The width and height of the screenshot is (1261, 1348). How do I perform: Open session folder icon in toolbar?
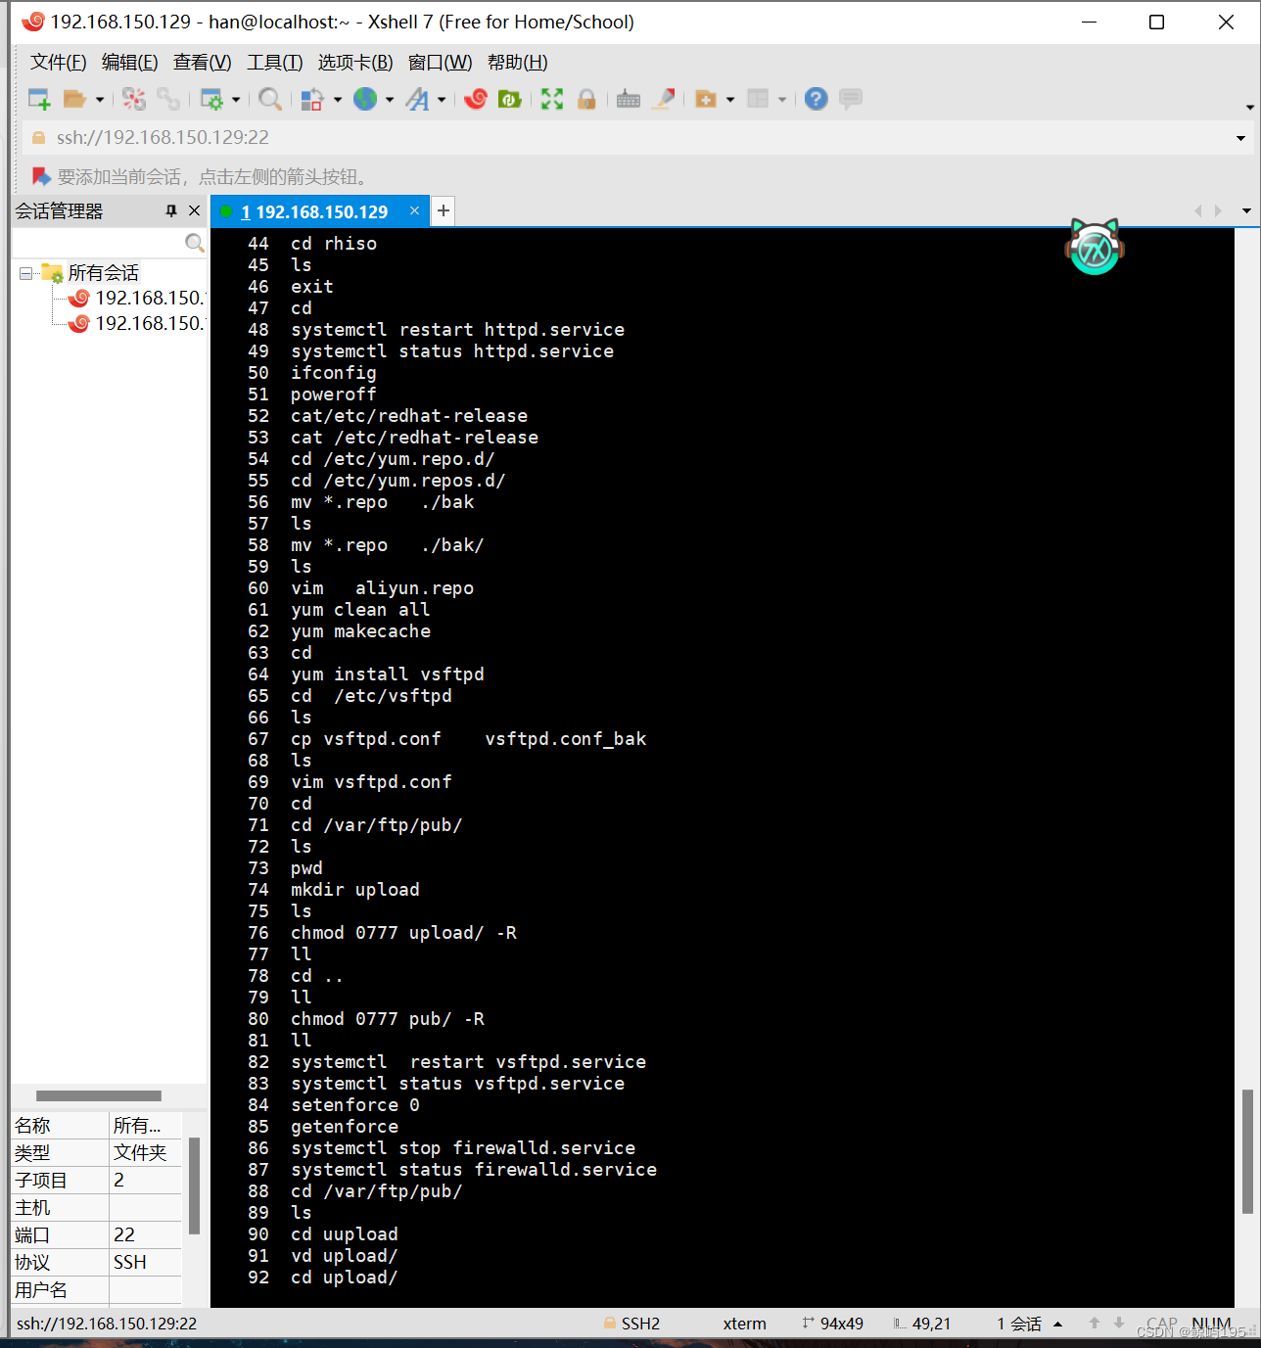[x=74, y=99]
